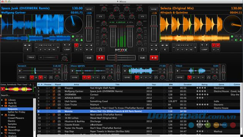Select 16-beat loop on right deck
243x137 pixels.
191,49
